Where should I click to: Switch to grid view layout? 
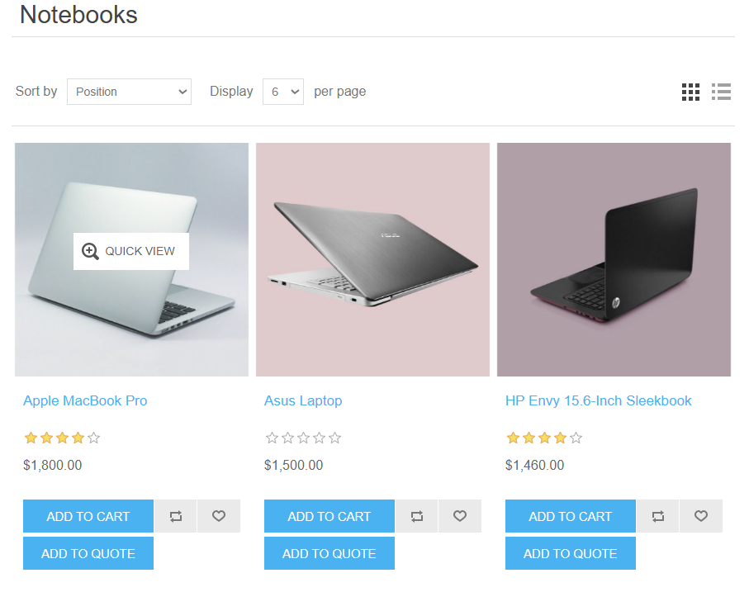(x=690, y=92)
